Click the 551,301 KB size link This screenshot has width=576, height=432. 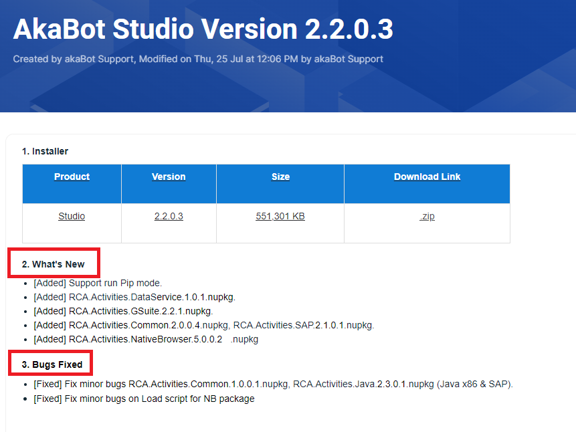[x=280, y=216]
